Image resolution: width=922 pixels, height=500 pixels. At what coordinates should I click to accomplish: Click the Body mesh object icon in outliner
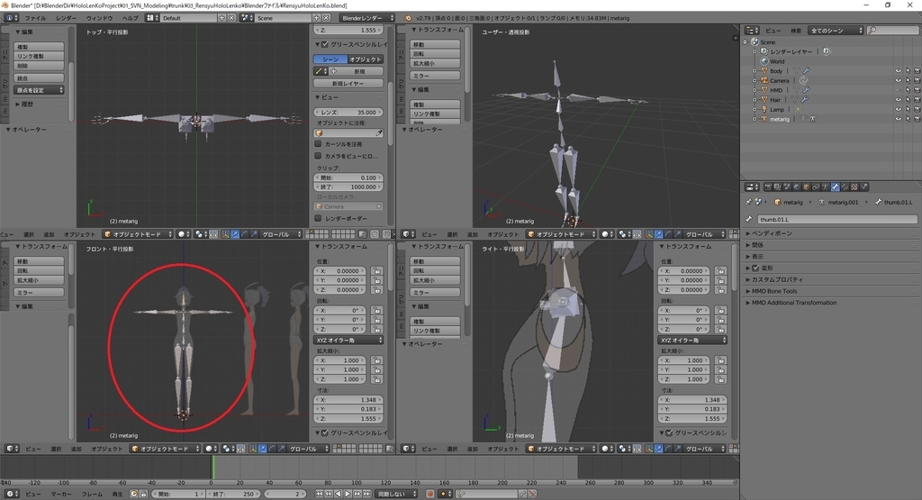click(x=764, y=70)
